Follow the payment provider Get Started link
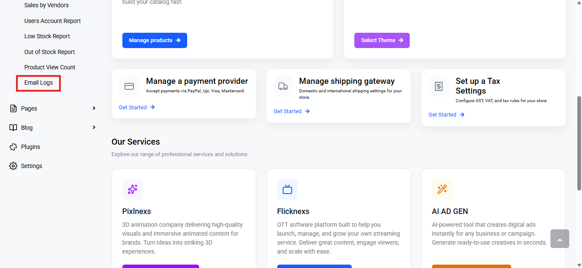The height and width of the screenshot is (268, 582). [137, 107]
